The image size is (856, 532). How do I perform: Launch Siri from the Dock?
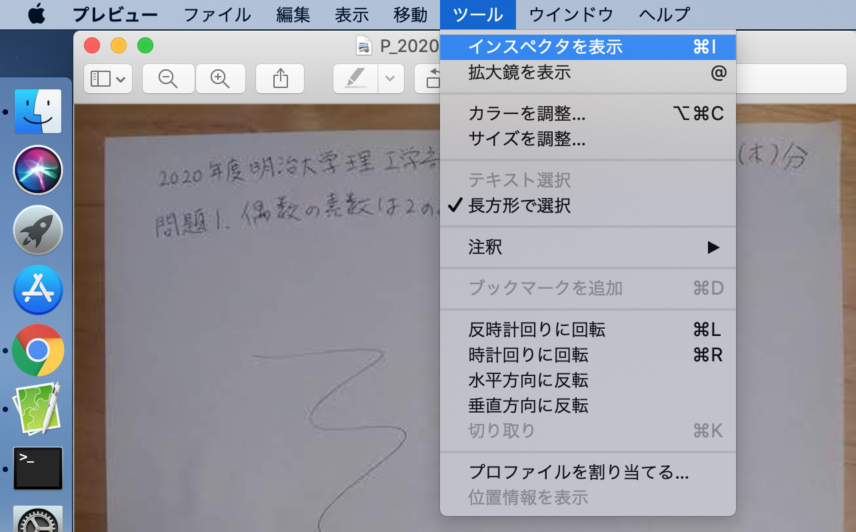(38, 170)
